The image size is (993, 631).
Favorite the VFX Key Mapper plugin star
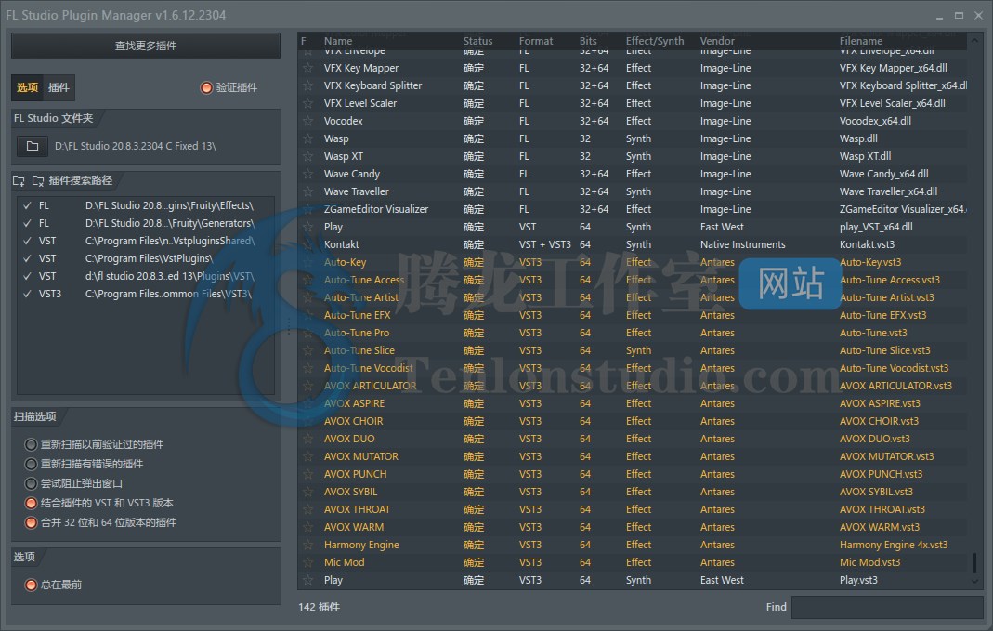pyautogui.click(x=307, y=68)
